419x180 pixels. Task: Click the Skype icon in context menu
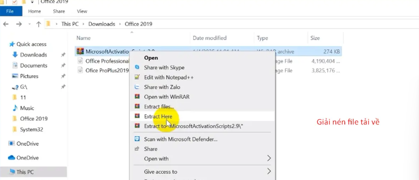(137, 67)
